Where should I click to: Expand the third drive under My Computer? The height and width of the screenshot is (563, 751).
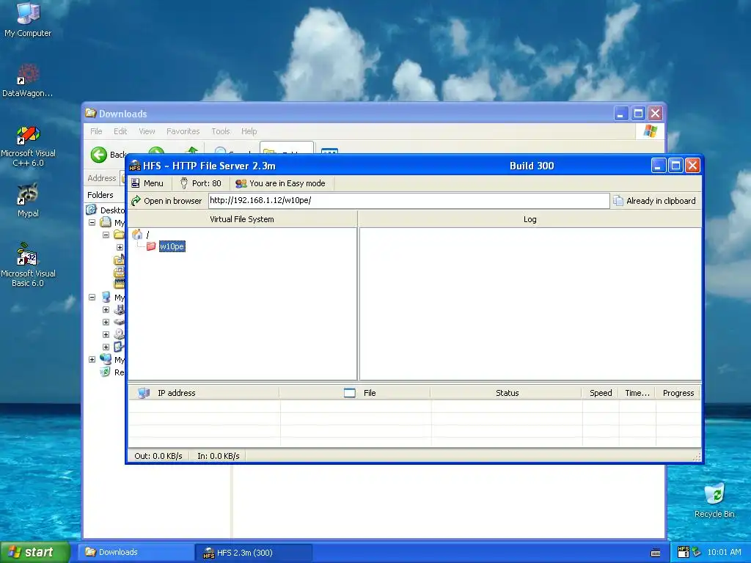pos(106,334)
